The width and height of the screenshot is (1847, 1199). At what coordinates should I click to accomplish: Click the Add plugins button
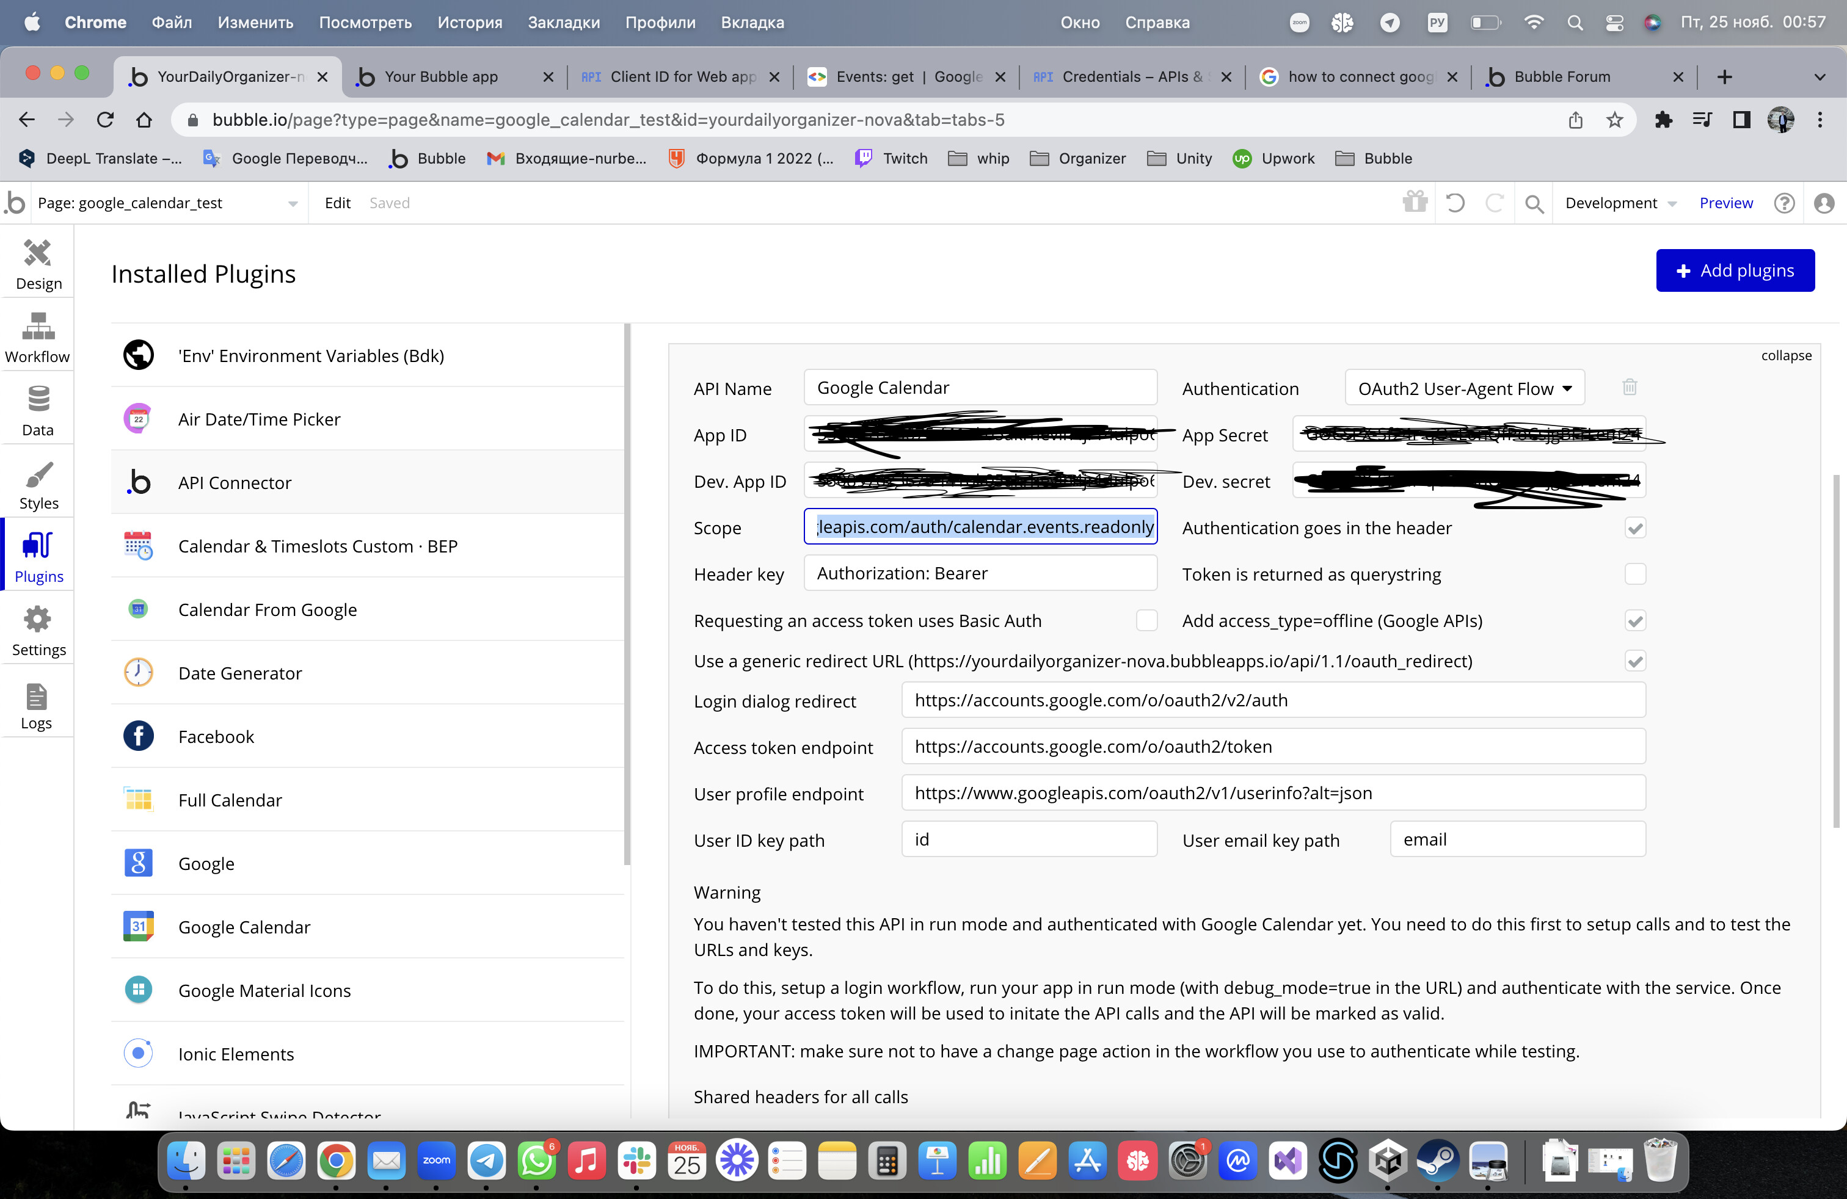1735,270
